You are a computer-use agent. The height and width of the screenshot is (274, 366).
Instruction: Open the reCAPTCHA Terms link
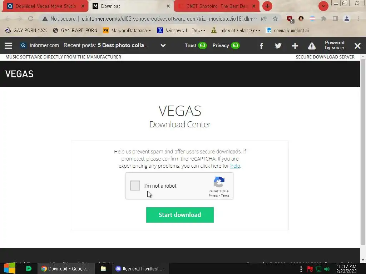pyautogui.click(x=225, y=196)
